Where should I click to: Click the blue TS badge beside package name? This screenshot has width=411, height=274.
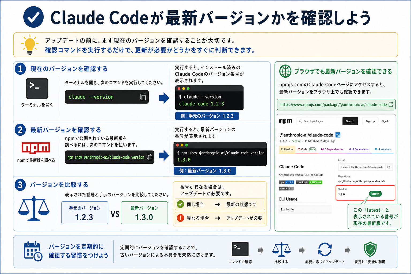click(338, 135)
